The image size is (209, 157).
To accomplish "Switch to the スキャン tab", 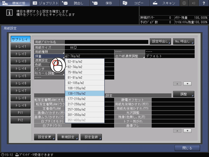I will coord(165,3).
